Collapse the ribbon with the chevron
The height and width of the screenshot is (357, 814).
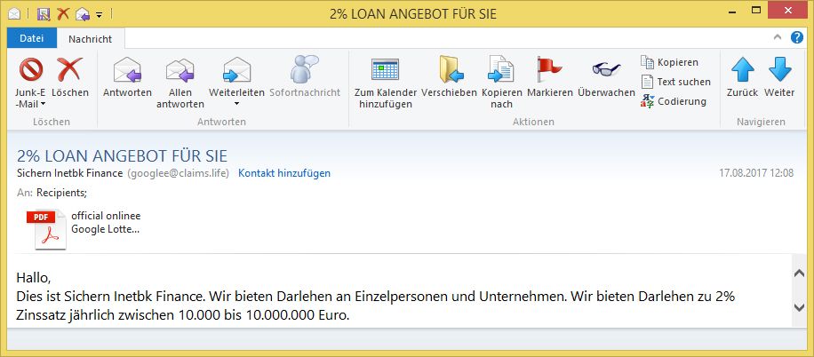coord(778,37)
